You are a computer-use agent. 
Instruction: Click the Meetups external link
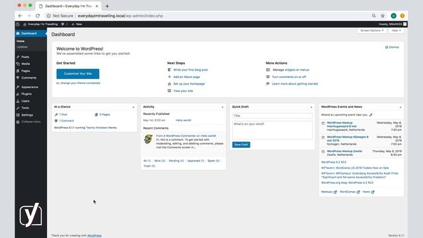[329, 192]
